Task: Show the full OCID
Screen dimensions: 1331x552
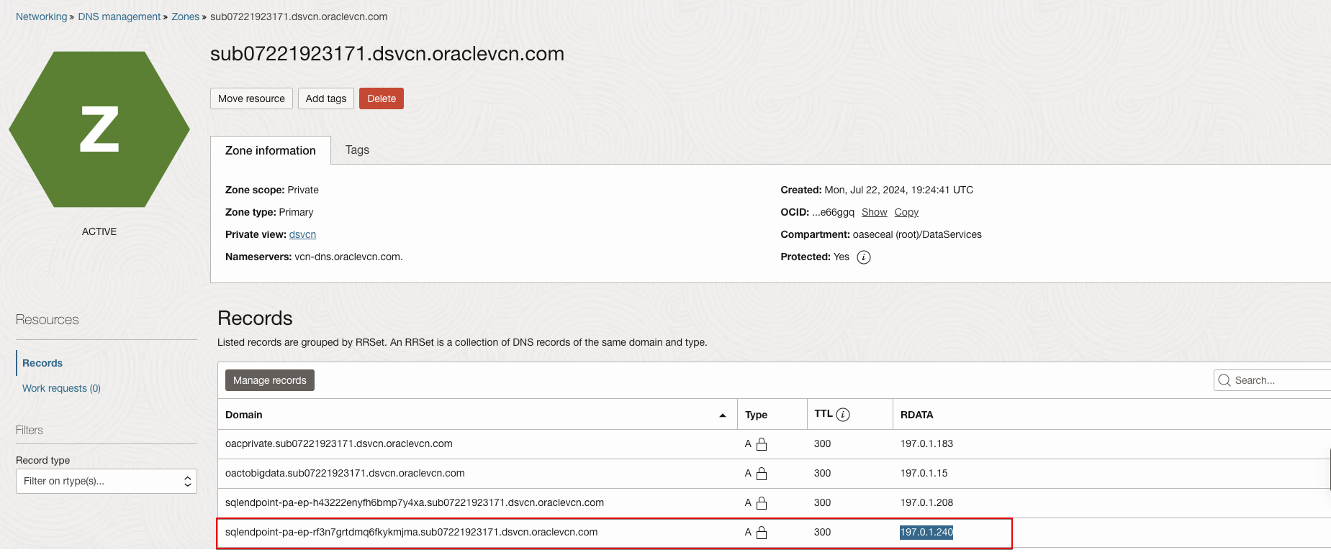Action: coord(875,212)
